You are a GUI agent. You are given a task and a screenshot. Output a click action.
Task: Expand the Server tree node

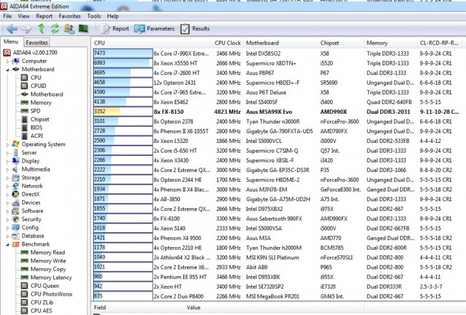click(x=8, y=153)
